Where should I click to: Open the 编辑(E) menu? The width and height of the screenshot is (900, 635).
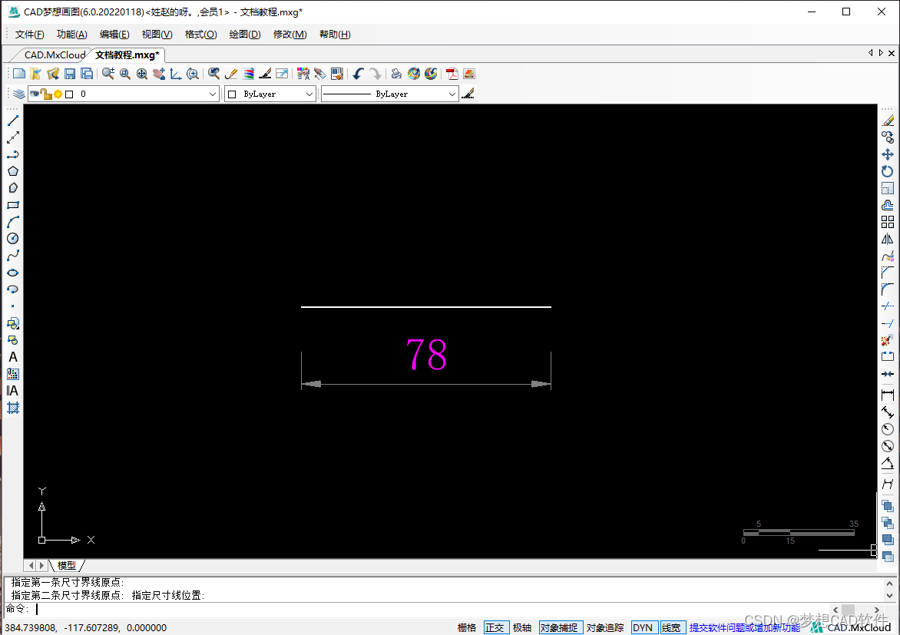(114, 35)
